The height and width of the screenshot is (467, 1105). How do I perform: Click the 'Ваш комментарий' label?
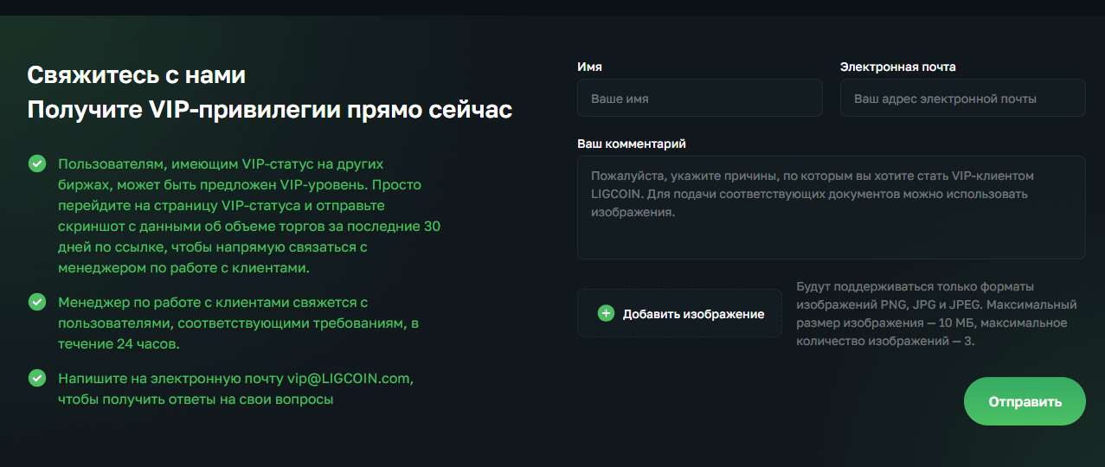pyautogui.click(x=631, y=143)
